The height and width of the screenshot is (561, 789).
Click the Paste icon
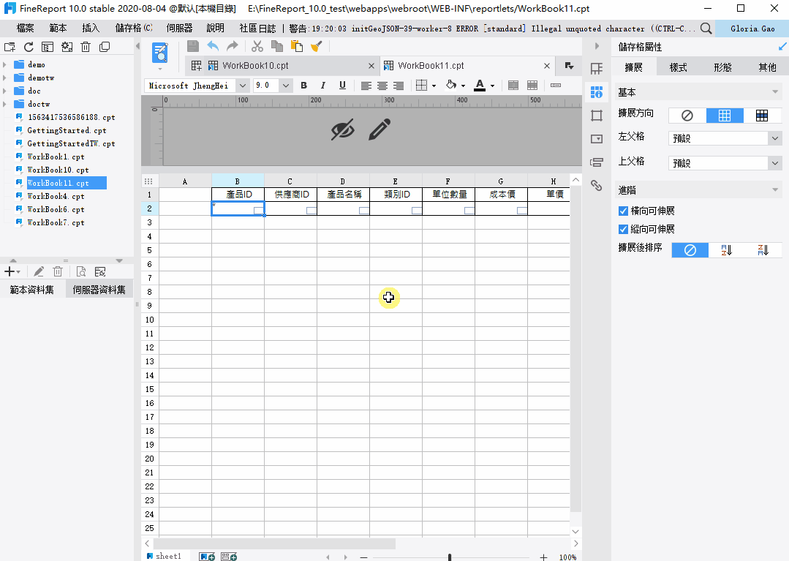click(x=297, y=45)
